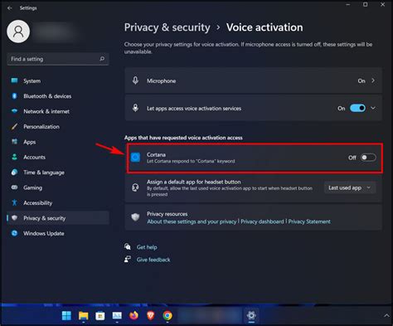Click the Personalization brush icon

[x=14, y=127]
